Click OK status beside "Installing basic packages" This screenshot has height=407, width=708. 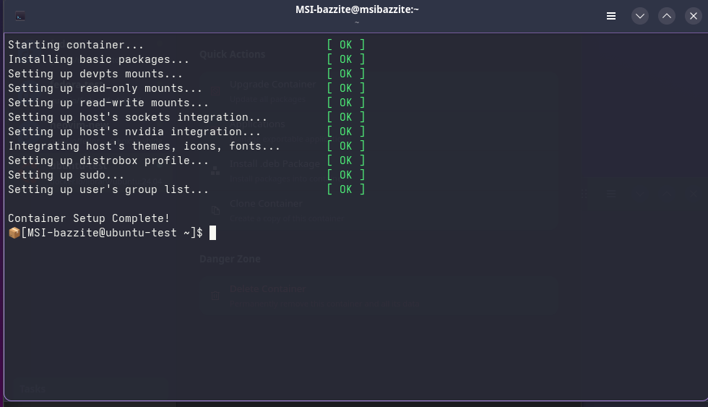coord(346,59)
